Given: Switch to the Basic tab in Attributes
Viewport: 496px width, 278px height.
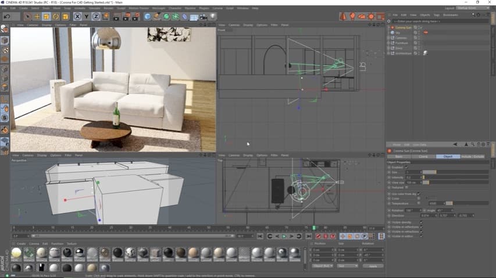Looking at the screenshot, I should (399, 157).
